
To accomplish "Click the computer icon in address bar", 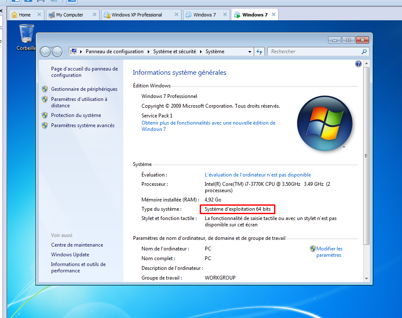I will point(73,51).
